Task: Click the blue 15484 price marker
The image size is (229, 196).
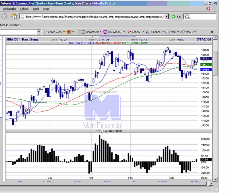Action: pyautogui.click(x=206, y=69)
